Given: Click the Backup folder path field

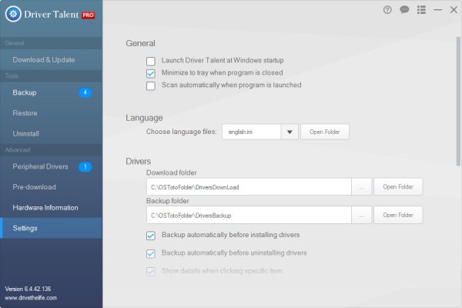Looking at the screenshot, I should 249,215.
